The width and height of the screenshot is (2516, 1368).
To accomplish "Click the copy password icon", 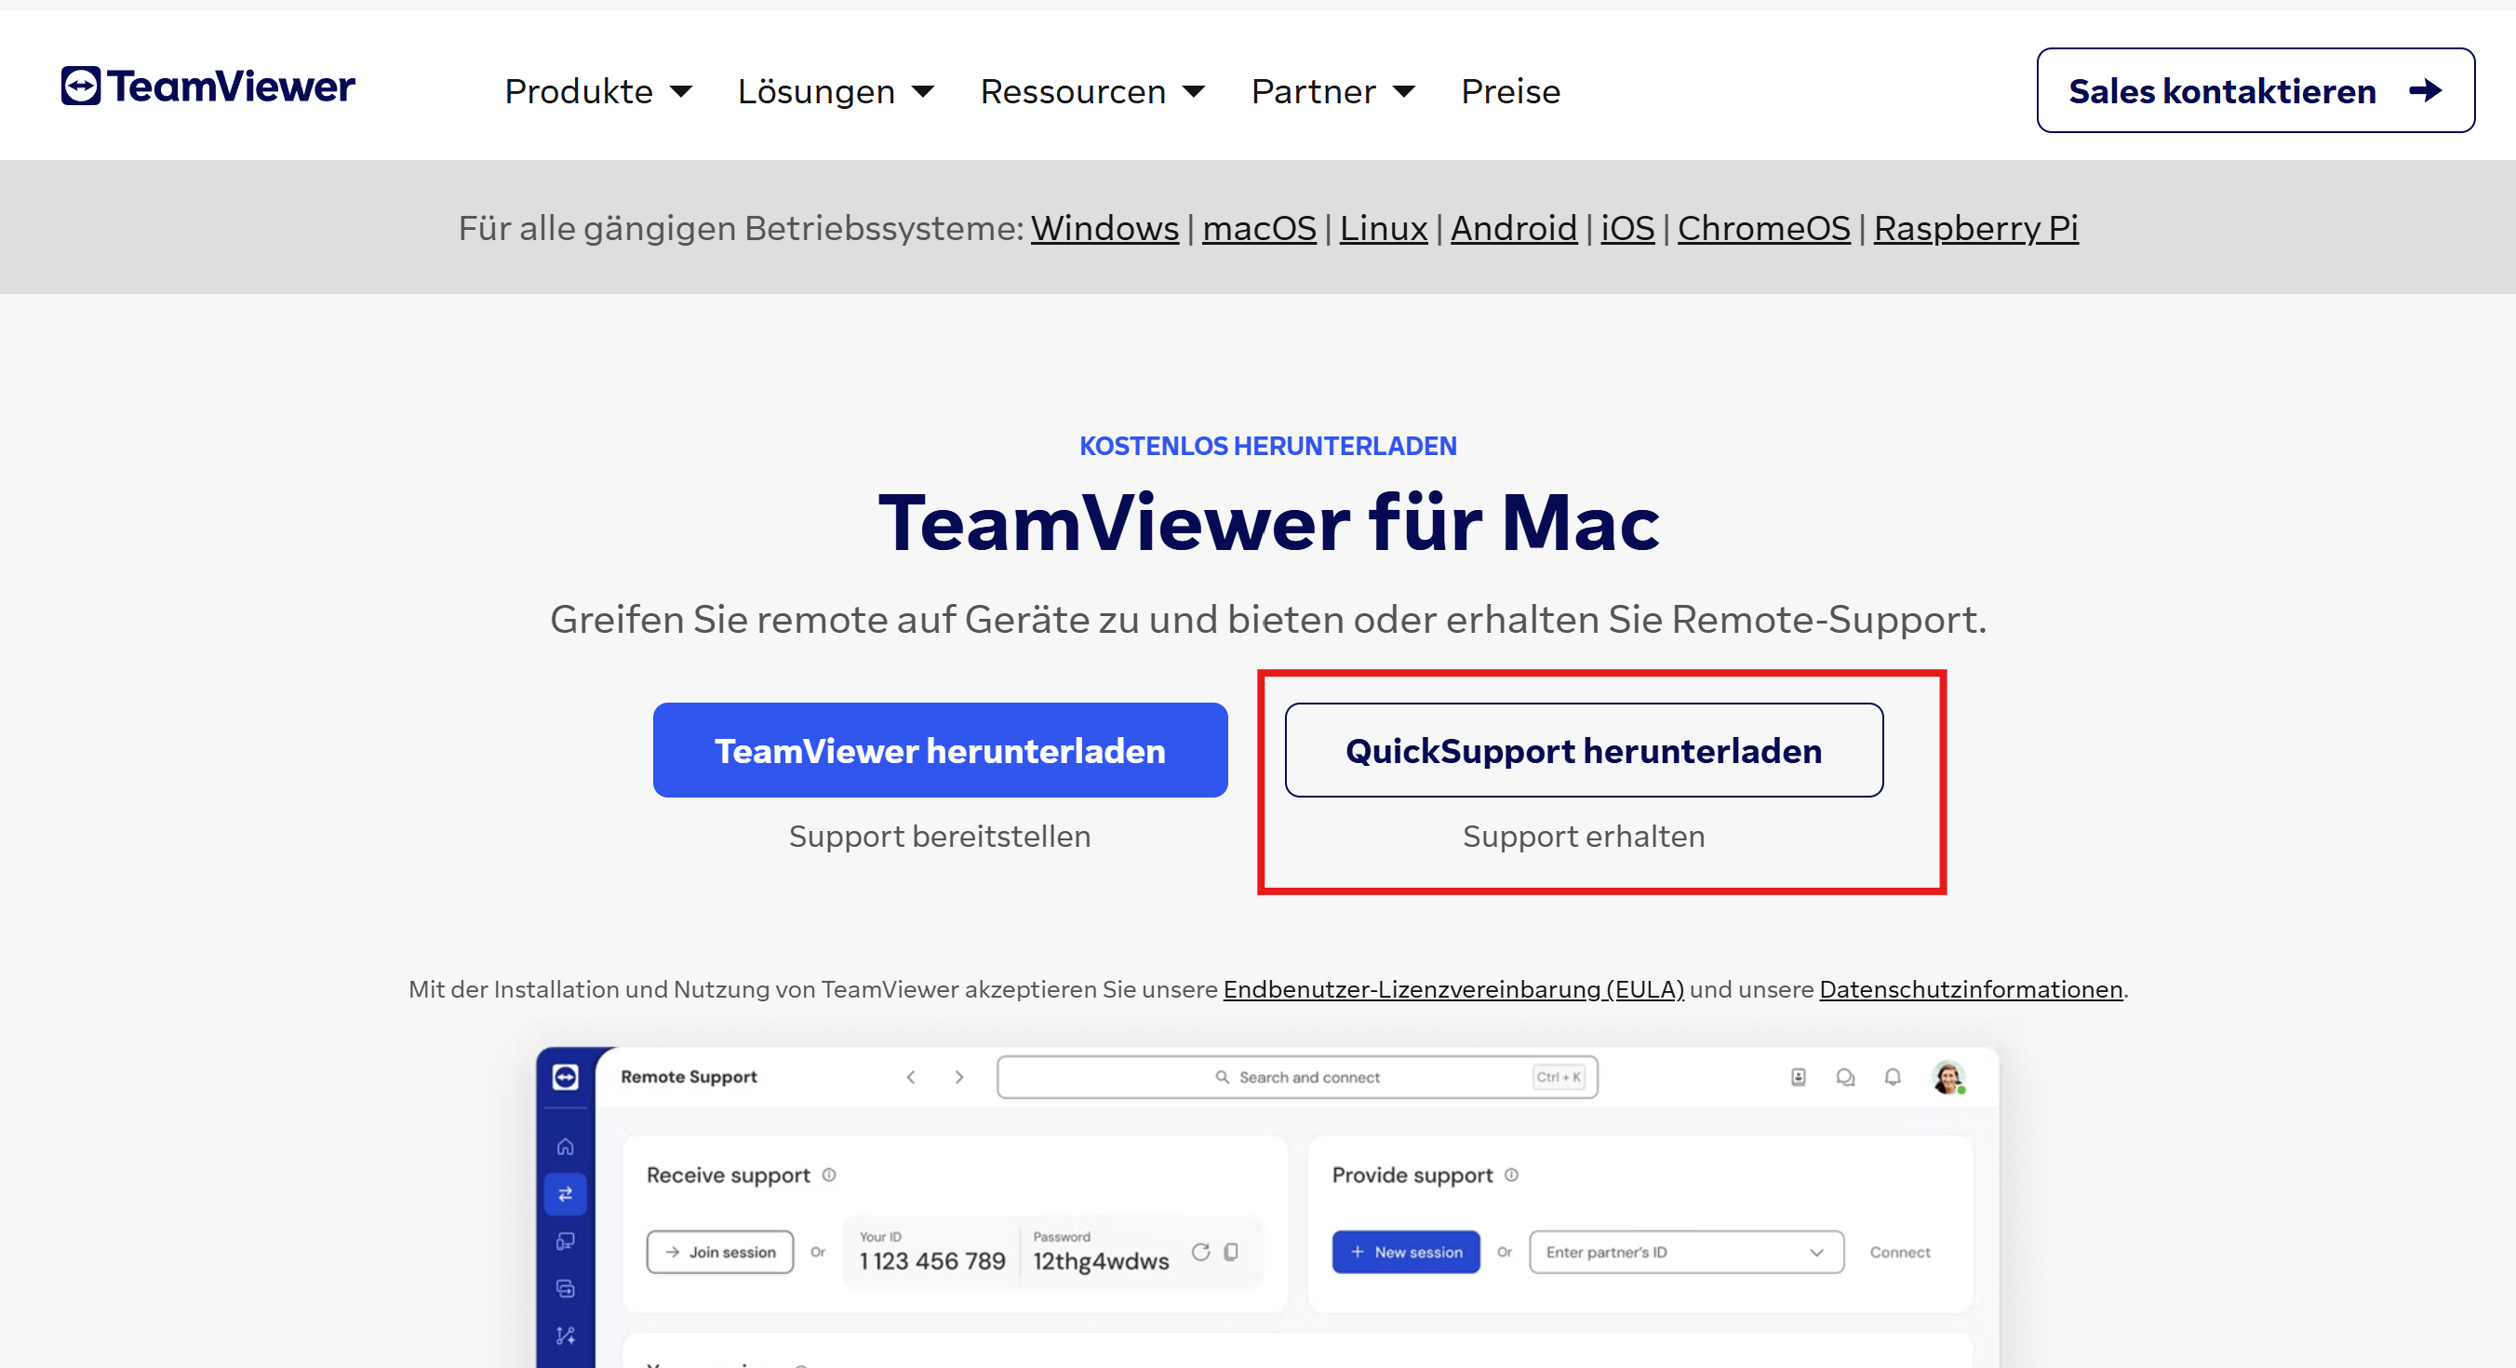I will click(1231, 1252).
